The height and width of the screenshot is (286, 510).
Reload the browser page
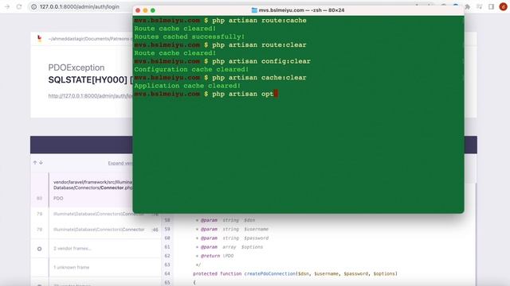(x=19, y=6)
